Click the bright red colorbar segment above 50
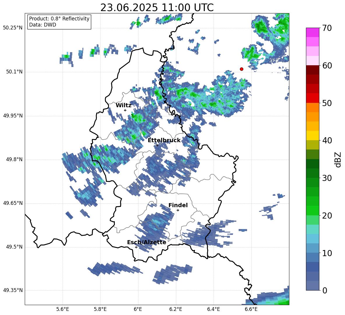This screenshot has height=315, width=345. 312,98
